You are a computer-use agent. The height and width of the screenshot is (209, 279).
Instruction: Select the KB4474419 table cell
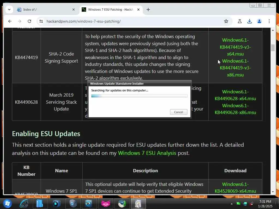pos(26,57)
